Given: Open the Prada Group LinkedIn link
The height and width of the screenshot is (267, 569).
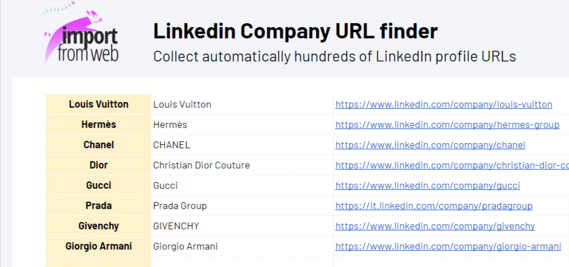Looking at the screenshot, I should point(433,206).
